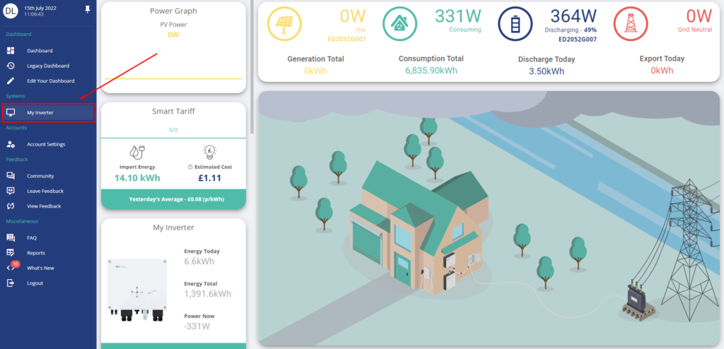This screenshot has height=349, width=724.
Task: Open My Inverter in sidebar
Action: pos(40,112)
